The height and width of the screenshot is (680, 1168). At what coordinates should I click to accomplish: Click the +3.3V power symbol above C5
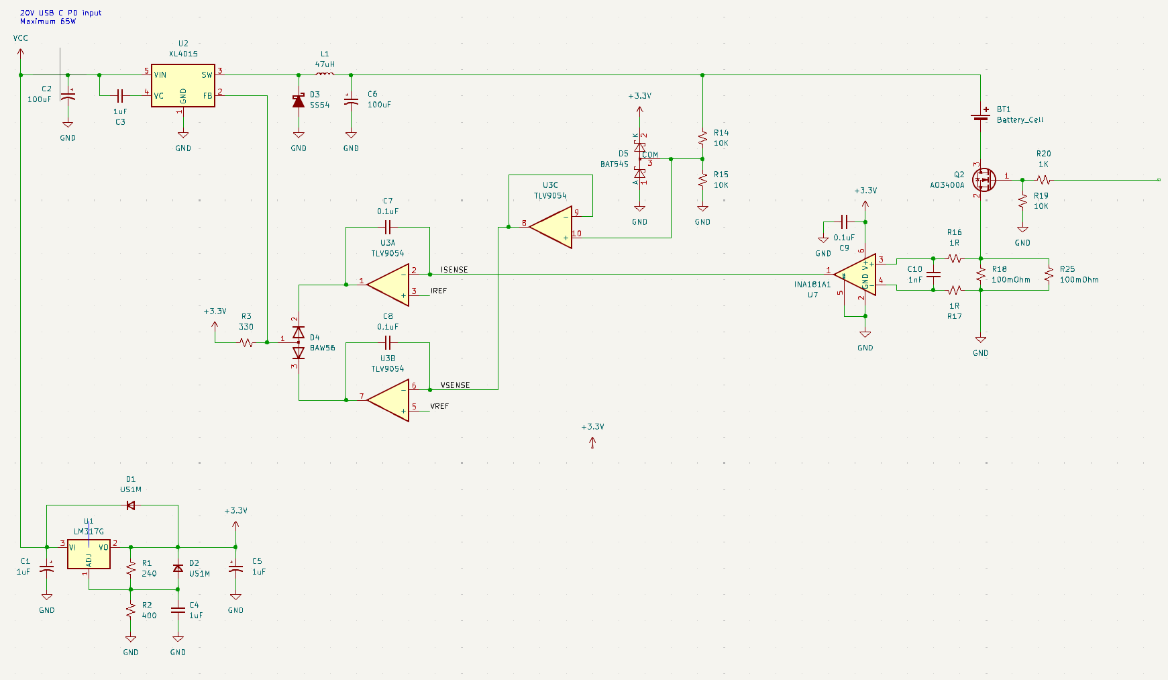[235, 527]
